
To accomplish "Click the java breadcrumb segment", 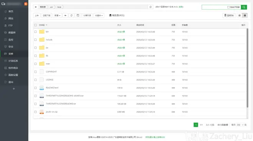I will click(59, 7).
